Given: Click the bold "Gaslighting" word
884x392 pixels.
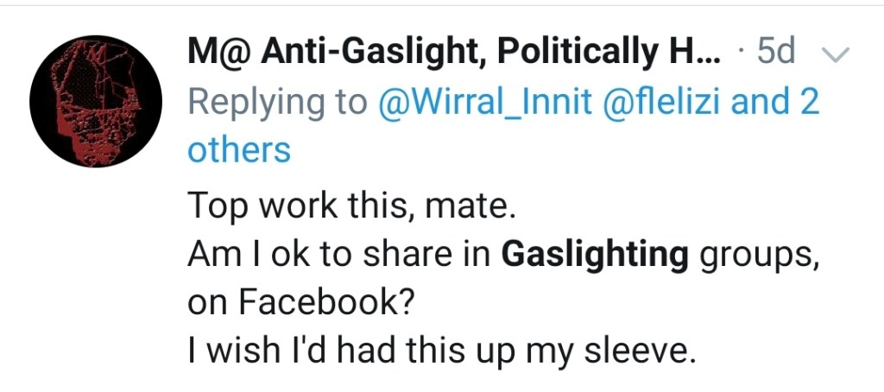Looking at the screenshot, I should (x=595, y=256).
